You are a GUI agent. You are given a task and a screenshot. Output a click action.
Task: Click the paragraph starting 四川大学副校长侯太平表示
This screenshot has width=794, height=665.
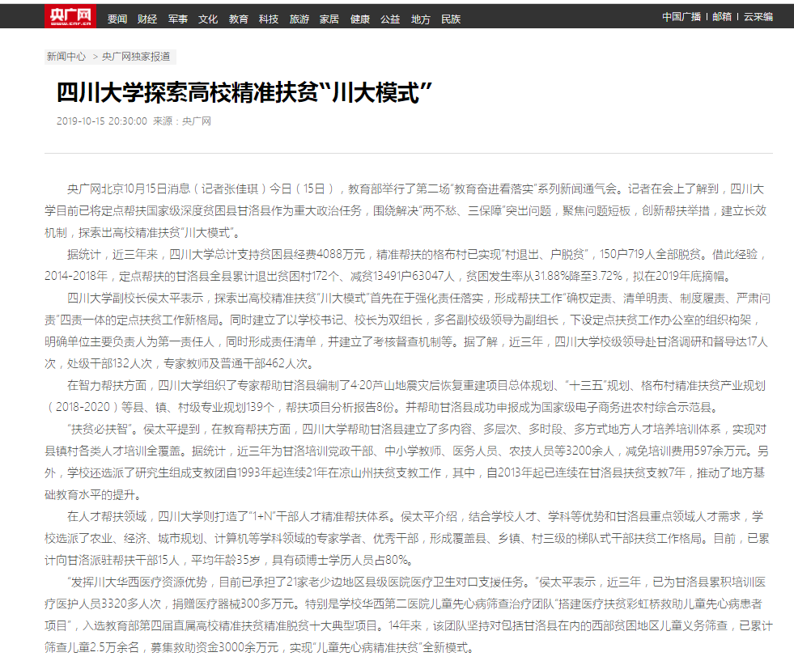pos(408,331)
